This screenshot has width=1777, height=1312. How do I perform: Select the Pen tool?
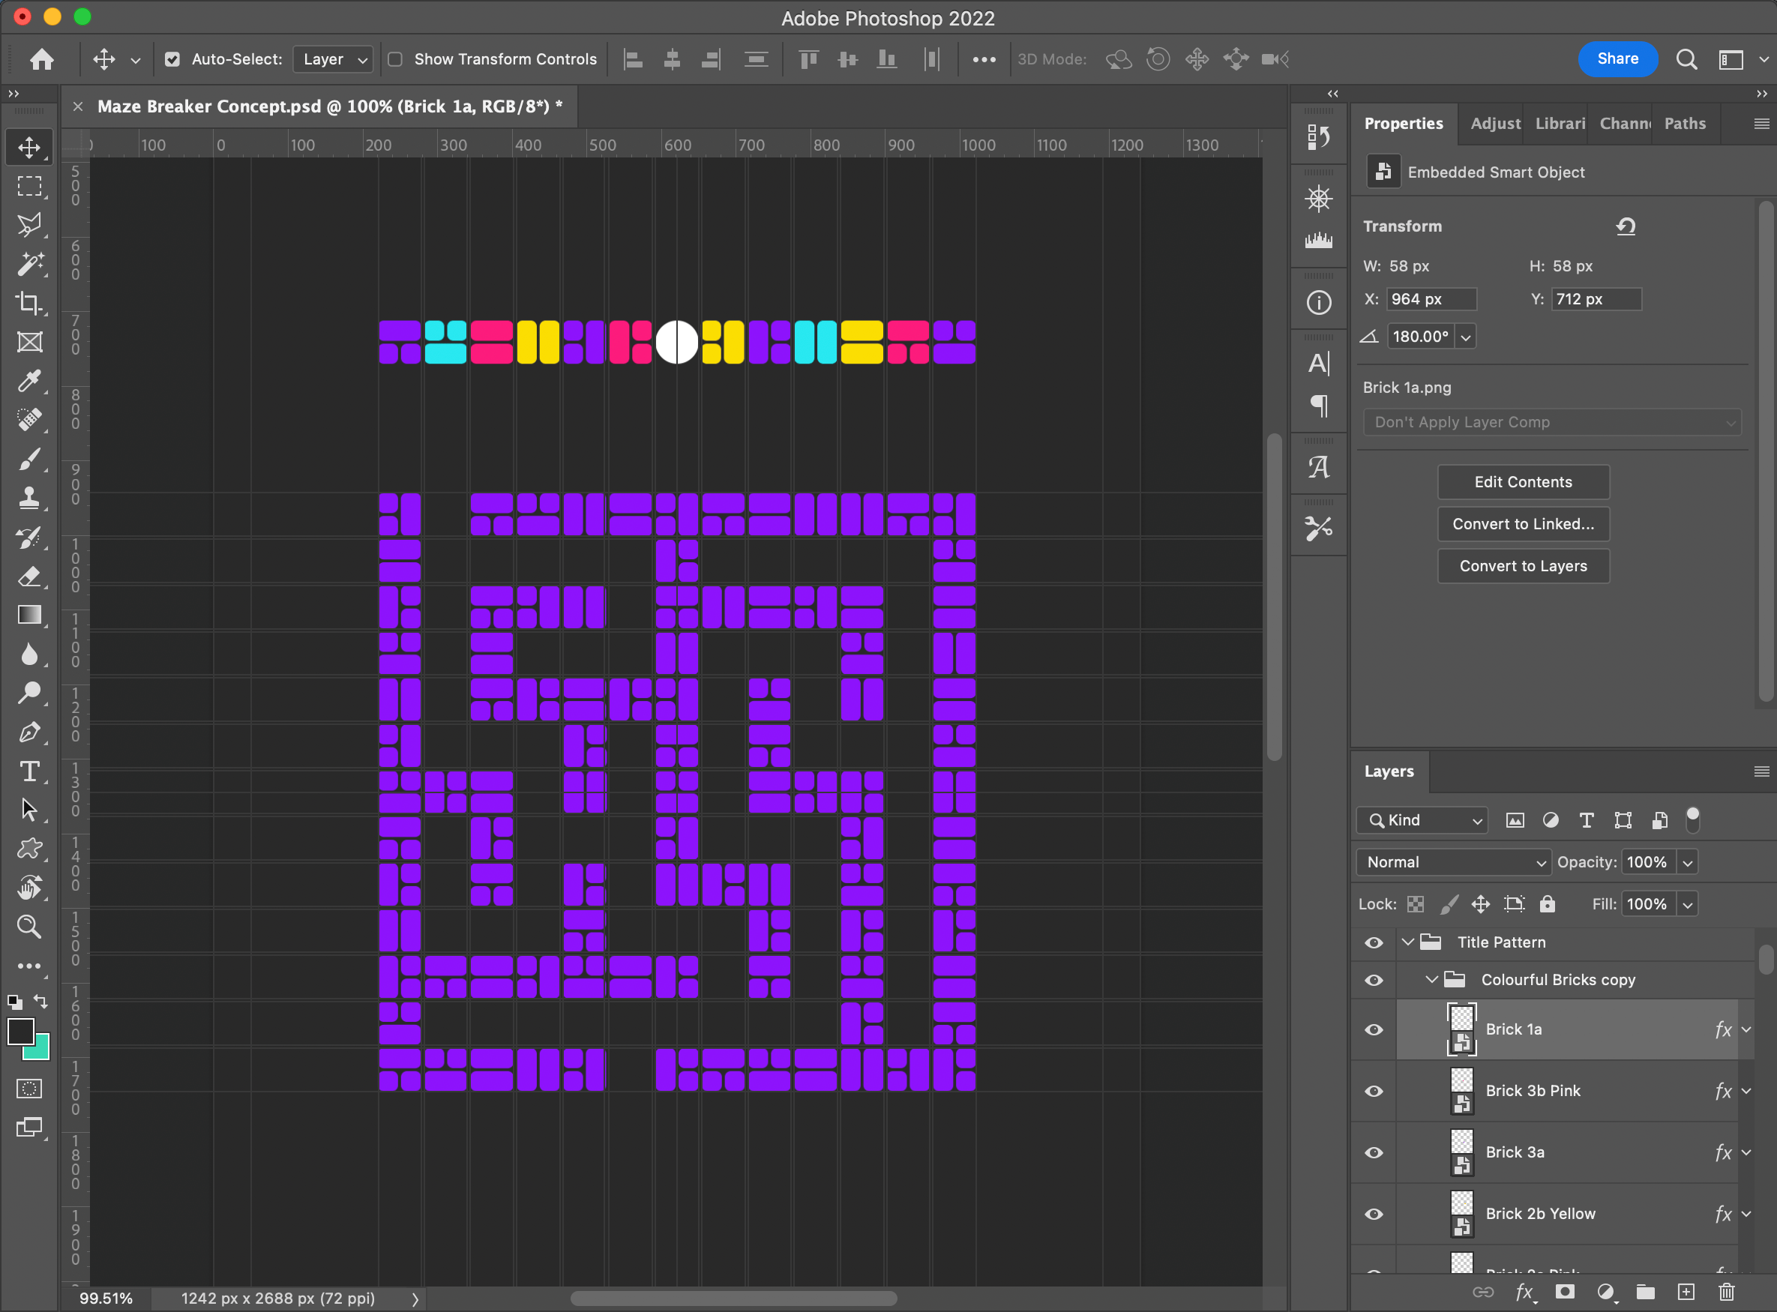tap(29, 732)
